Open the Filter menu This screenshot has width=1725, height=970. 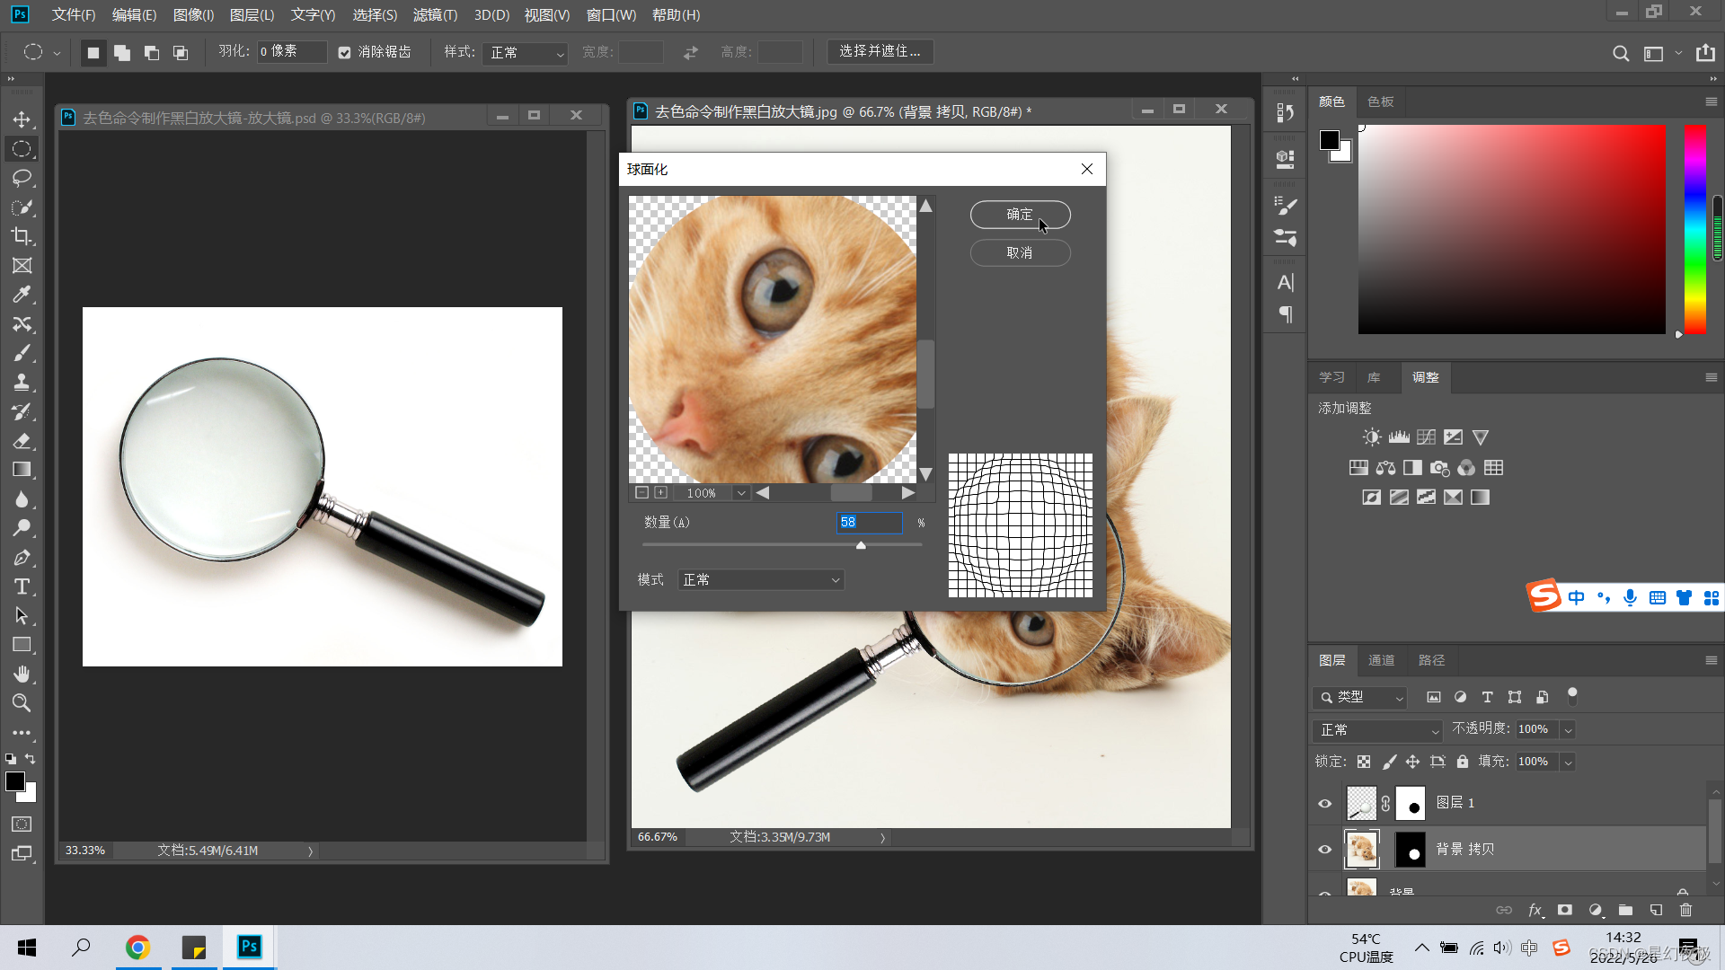(x=435, y=14)
